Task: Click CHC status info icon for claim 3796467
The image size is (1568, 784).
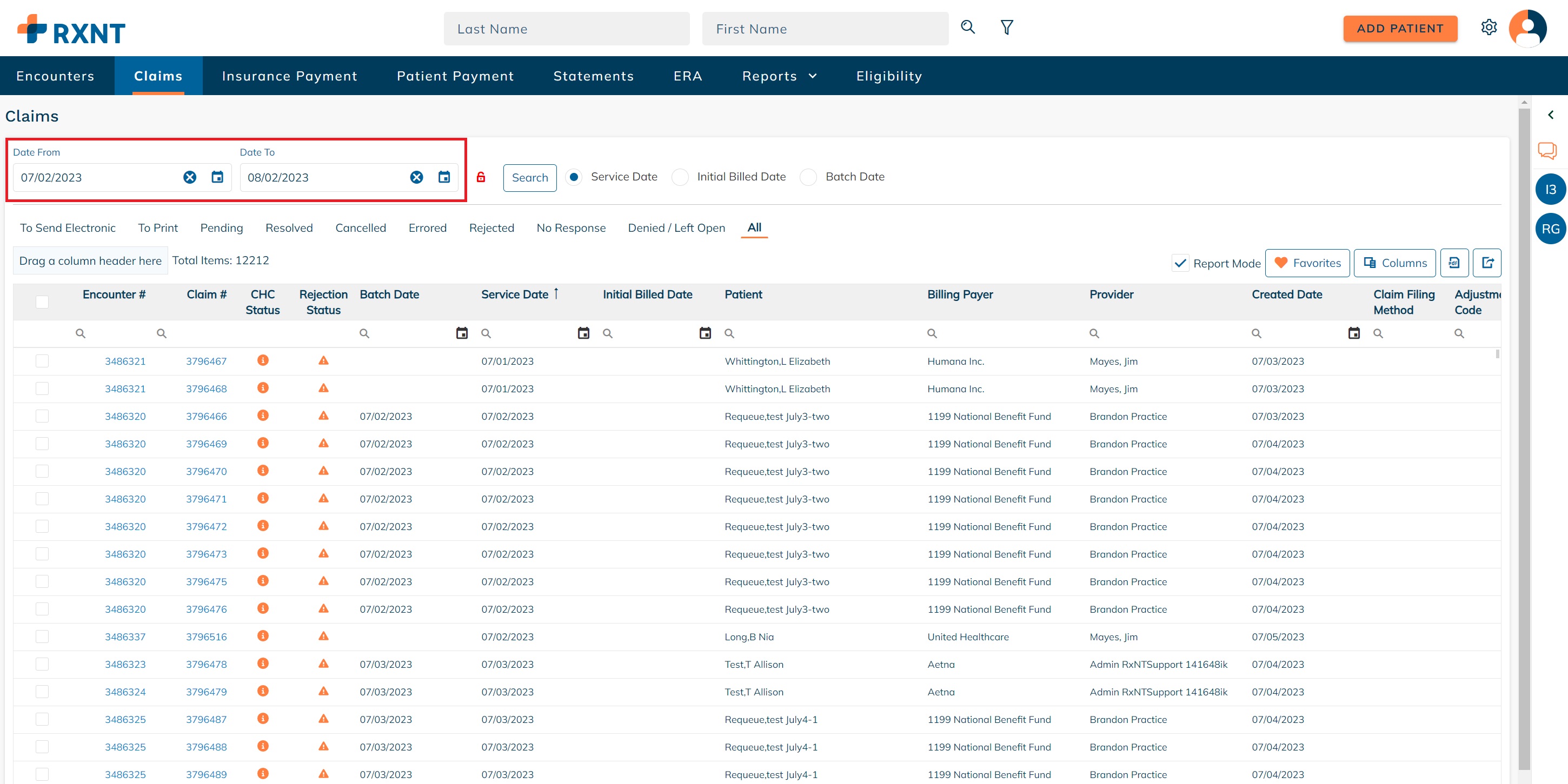Action: coord(263,360)
